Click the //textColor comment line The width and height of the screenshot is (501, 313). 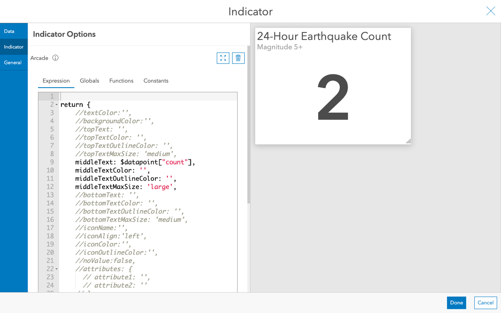pos(104,113)
